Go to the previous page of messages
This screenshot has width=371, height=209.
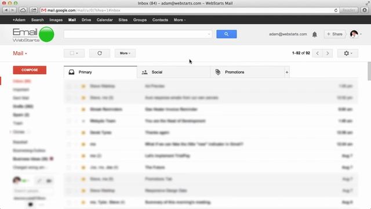coord(317,53)
